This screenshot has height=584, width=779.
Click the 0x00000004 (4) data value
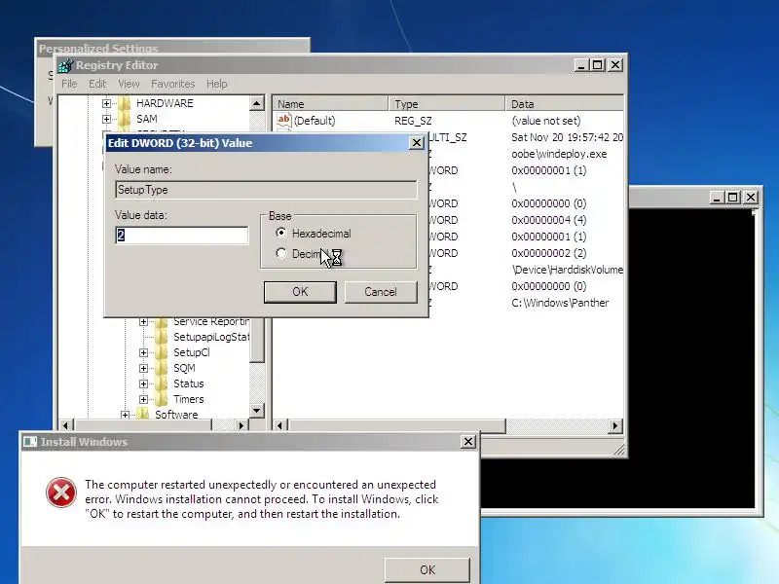pos(549,220)
